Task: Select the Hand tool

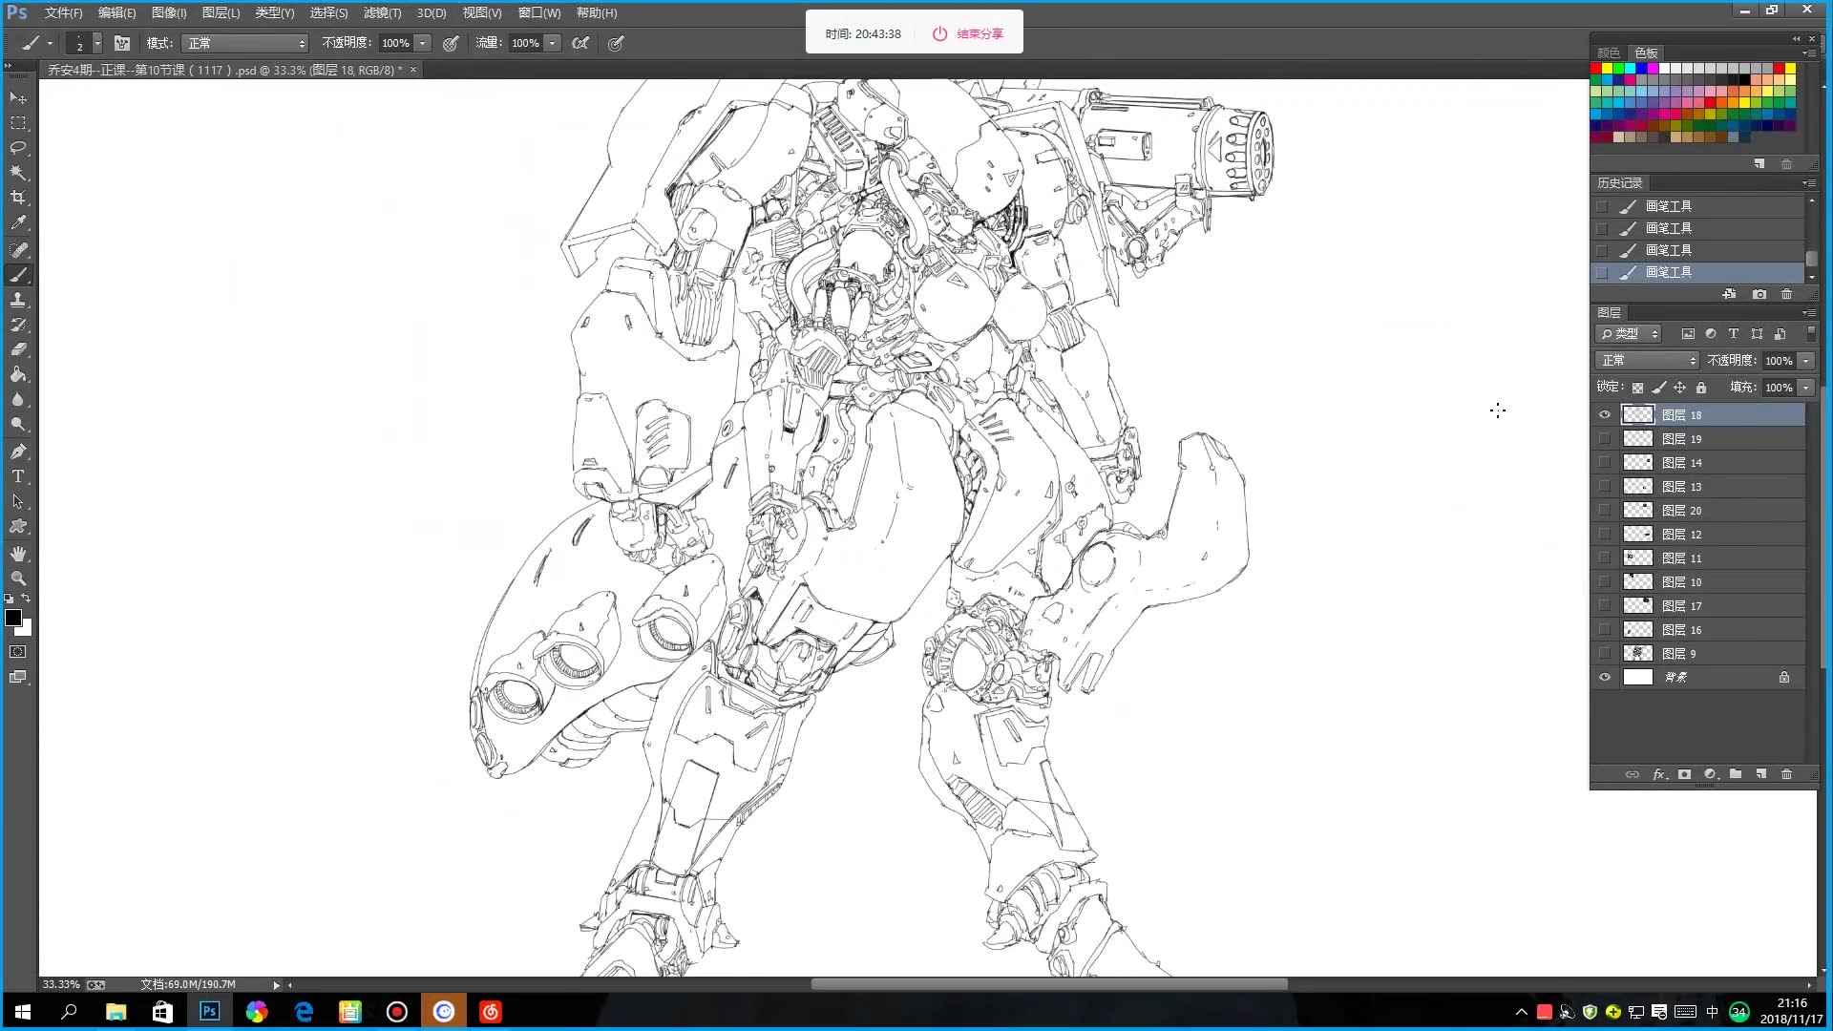Action: click(18, 554)
